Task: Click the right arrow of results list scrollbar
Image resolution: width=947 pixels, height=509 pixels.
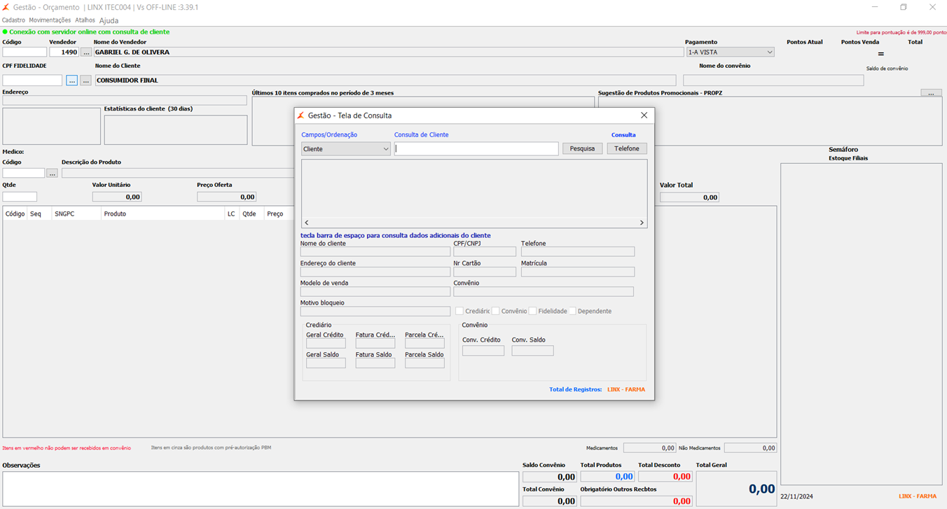Action: click(642, 223)
